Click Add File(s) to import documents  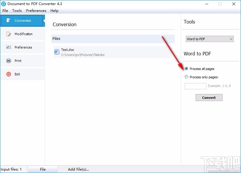coord(78,169)
